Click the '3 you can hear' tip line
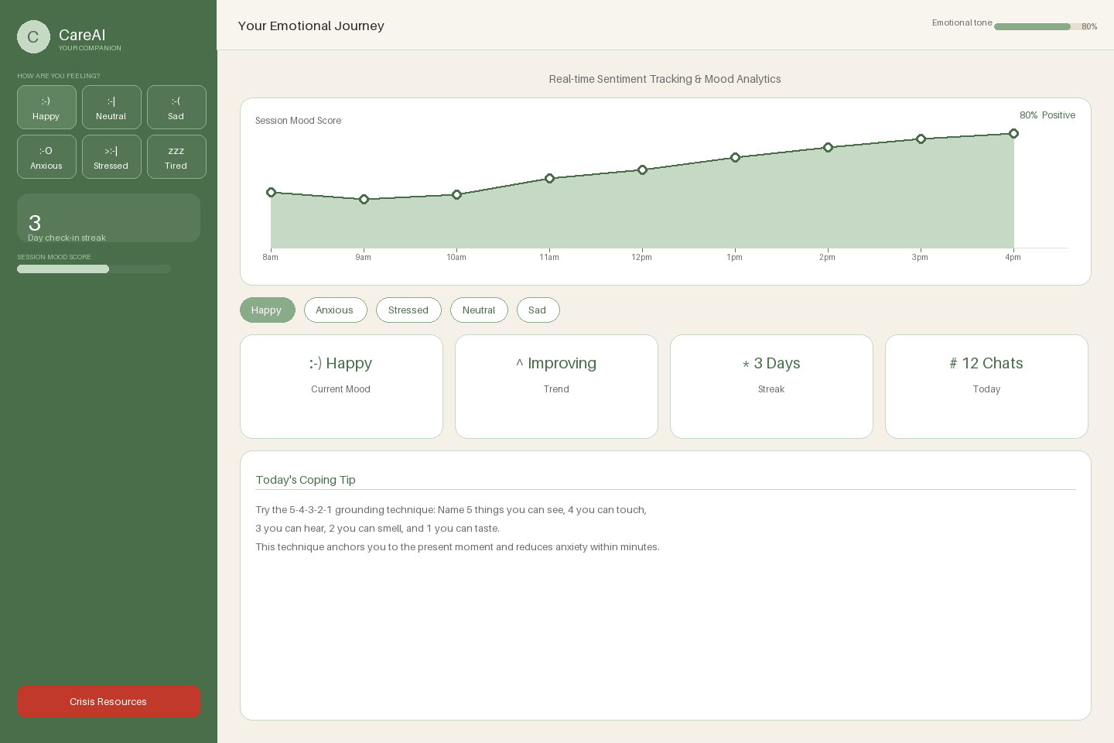The width and height of the screenshot is (1114, 743). pyautogui.click(x=378, y=529)
